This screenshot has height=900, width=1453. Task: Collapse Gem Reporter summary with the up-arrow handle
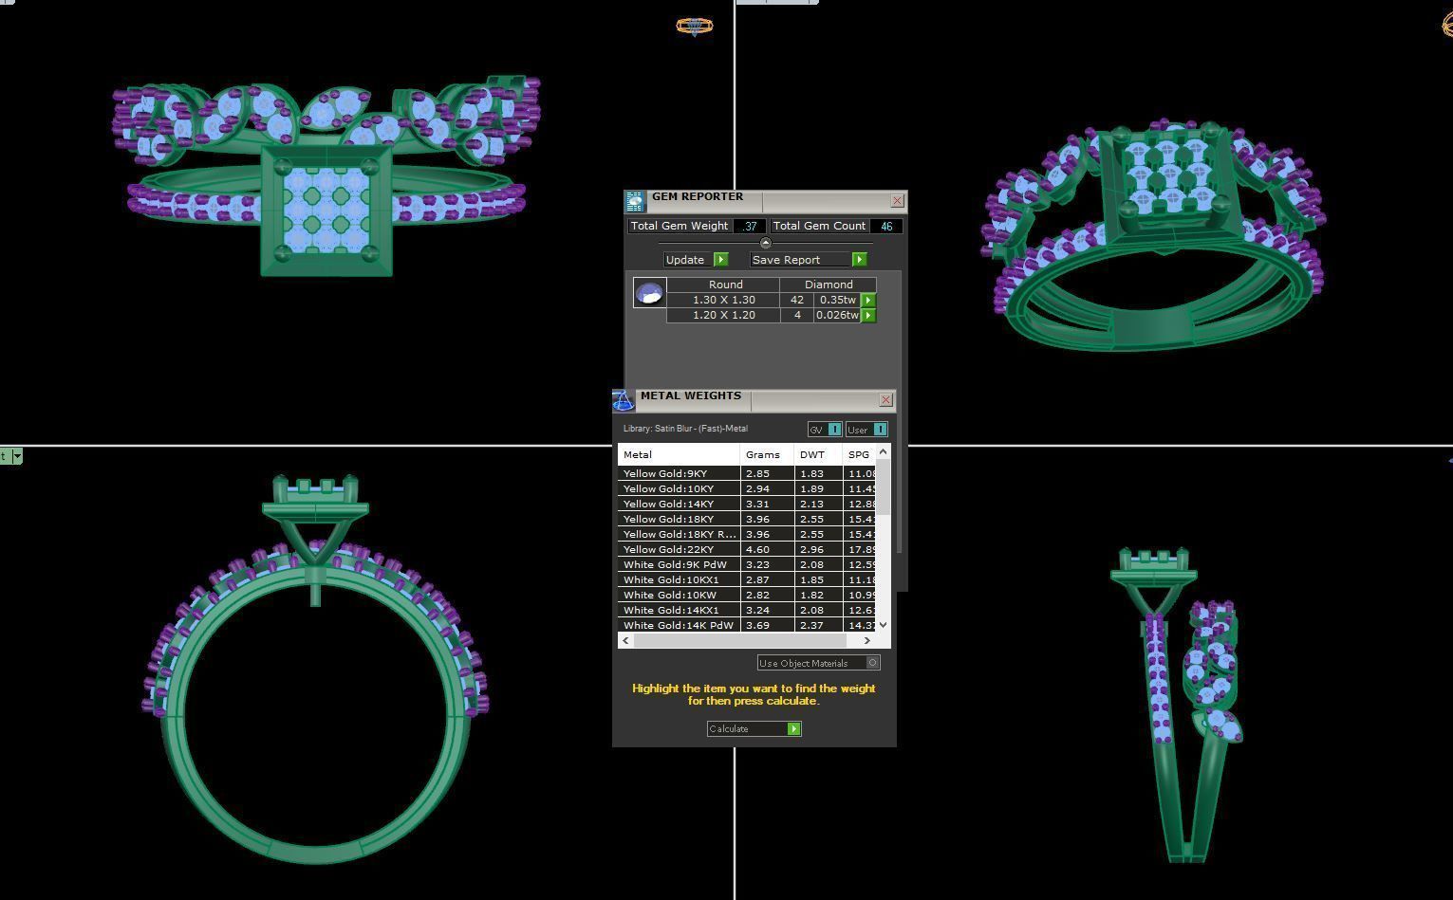click(766, 244)
